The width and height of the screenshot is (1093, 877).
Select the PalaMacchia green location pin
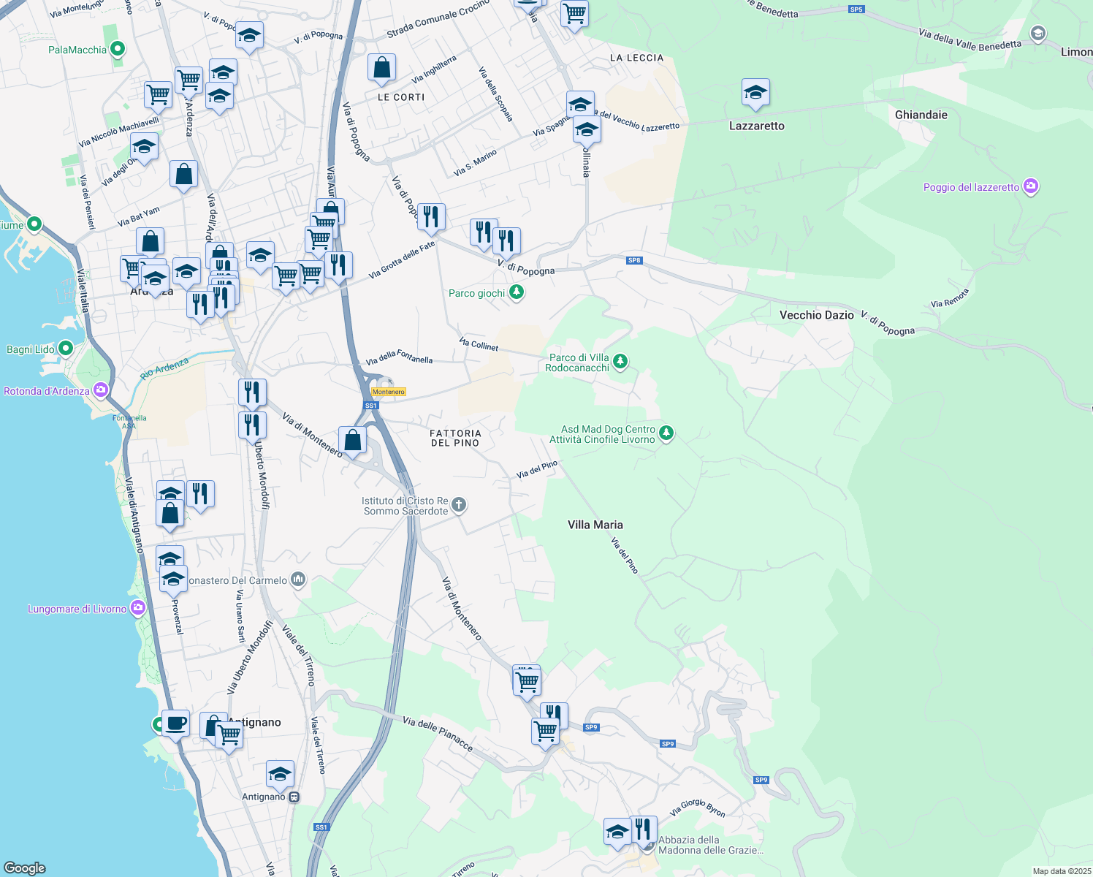tap(117, 50)
